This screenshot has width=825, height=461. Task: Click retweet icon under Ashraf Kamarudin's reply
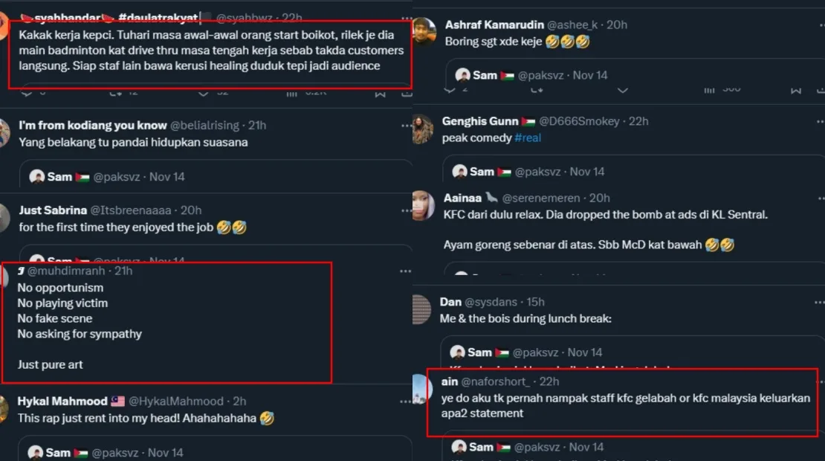click(535, 90)
